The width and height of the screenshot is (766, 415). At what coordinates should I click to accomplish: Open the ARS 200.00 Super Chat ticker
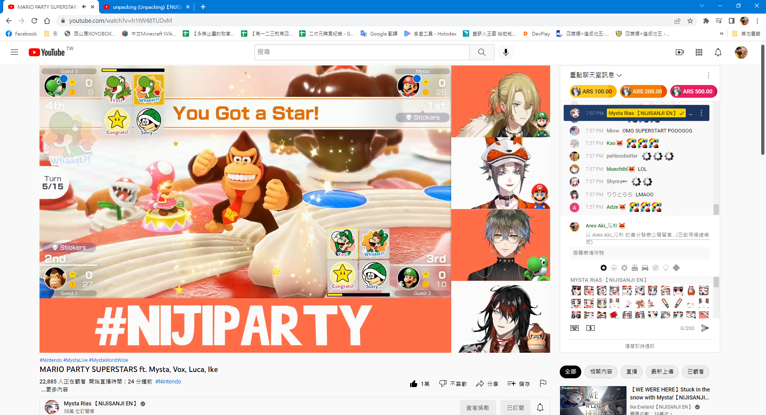643,91
